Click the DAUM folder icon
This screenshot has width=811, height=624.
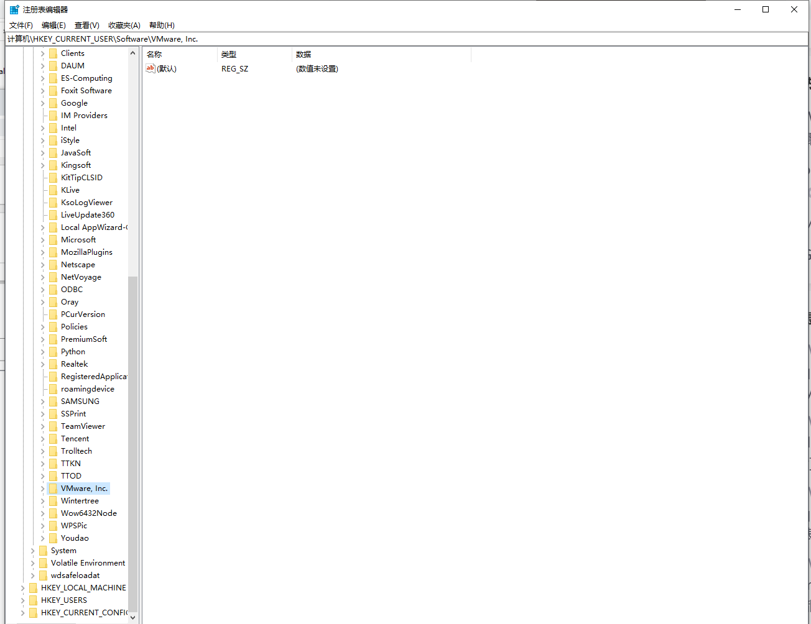coord(53,66)
